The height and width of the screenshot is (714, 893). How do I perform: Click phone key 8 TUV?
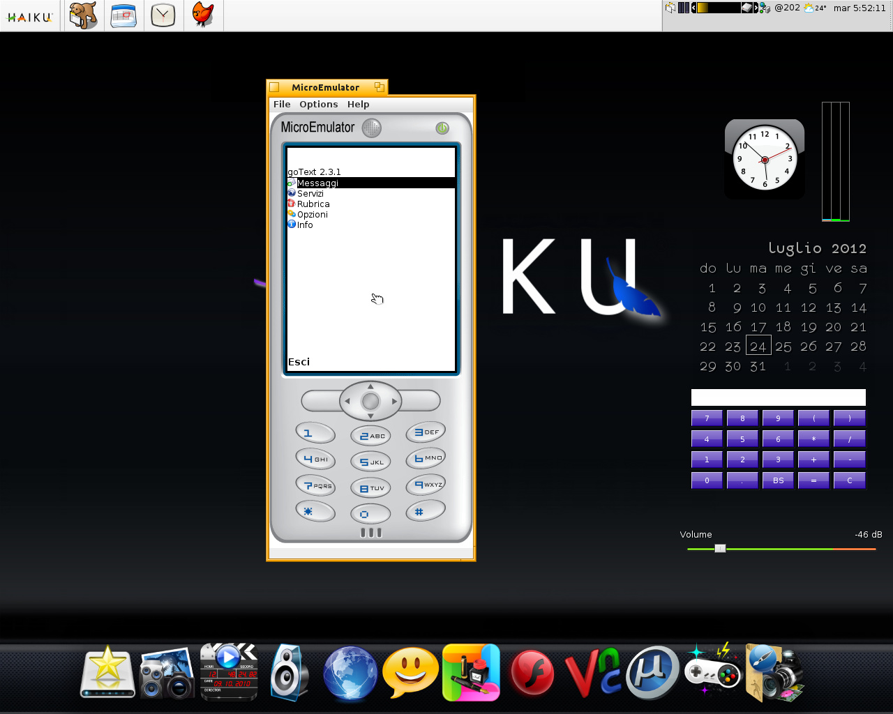pyautogui.click(x=370, y=488)
